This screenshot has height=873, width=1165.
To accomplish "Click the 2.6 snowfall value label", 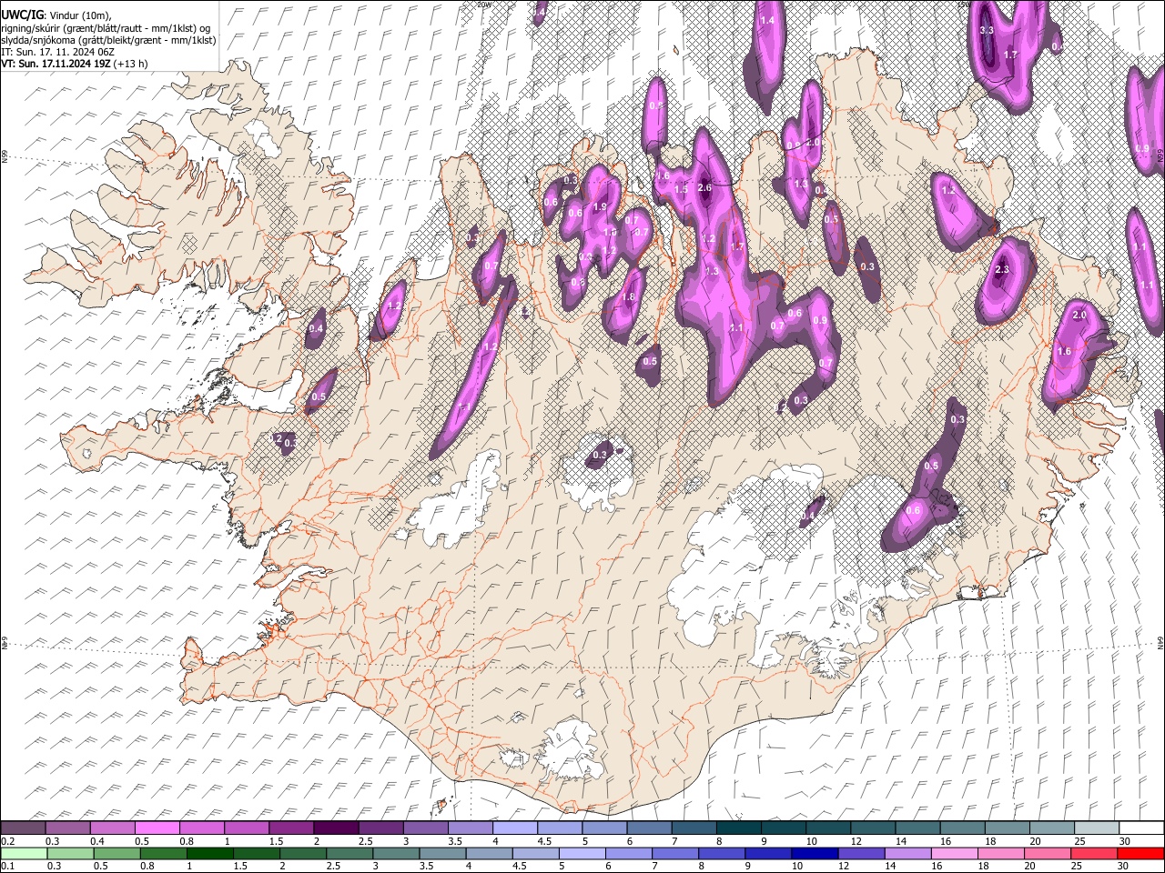I will pyautogui.click(x=704, y=188).
